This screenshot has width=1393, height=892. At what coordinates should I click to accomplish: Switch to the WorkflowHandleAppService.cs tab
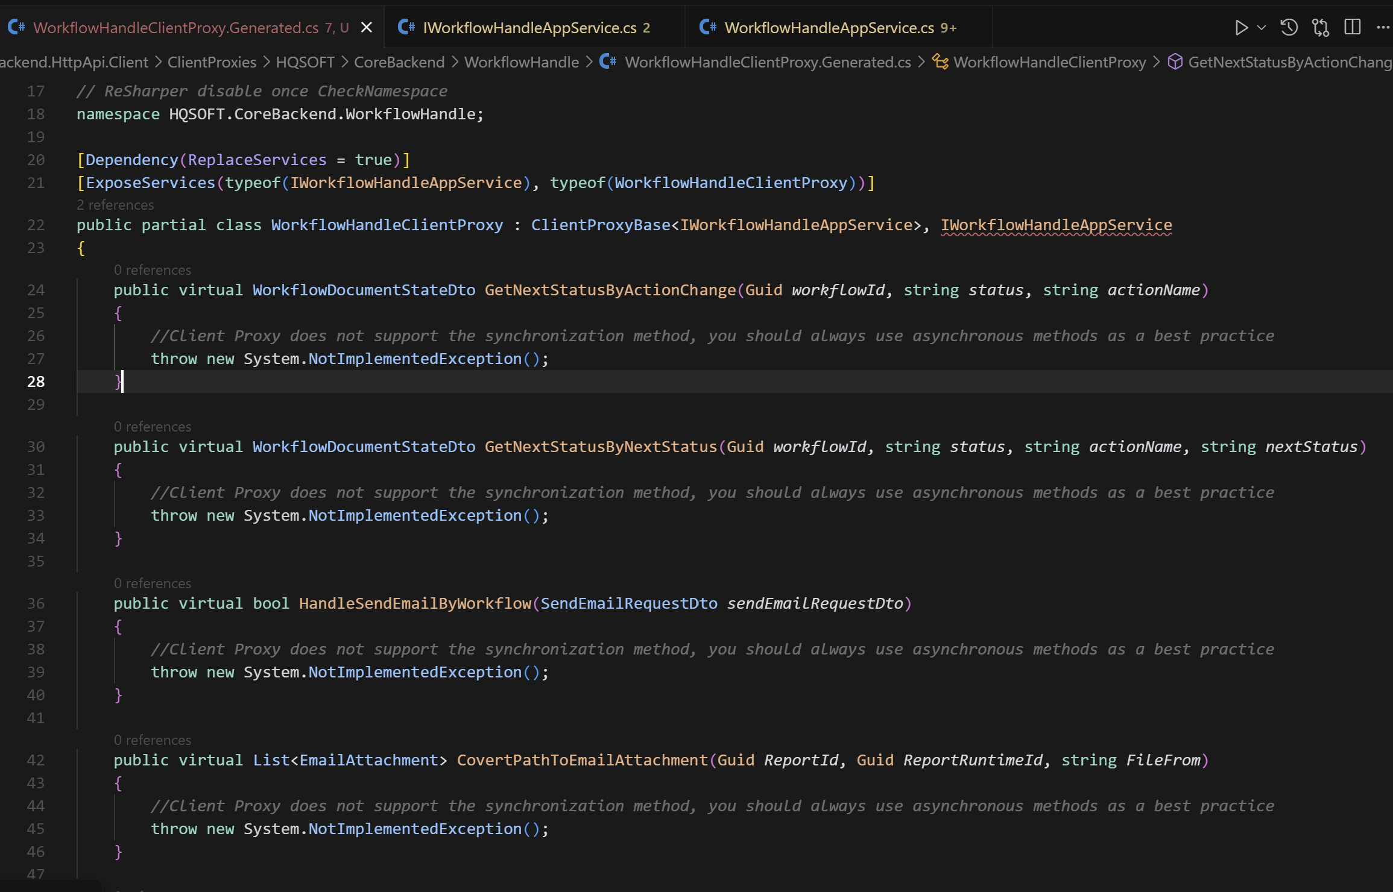pos(829,28)
